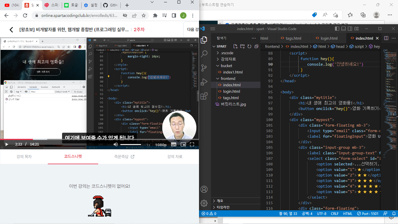The height and width of the screenshot is (224, 398).
Task: Create a new folder in SPART explorer
Action: pos(242,46)
